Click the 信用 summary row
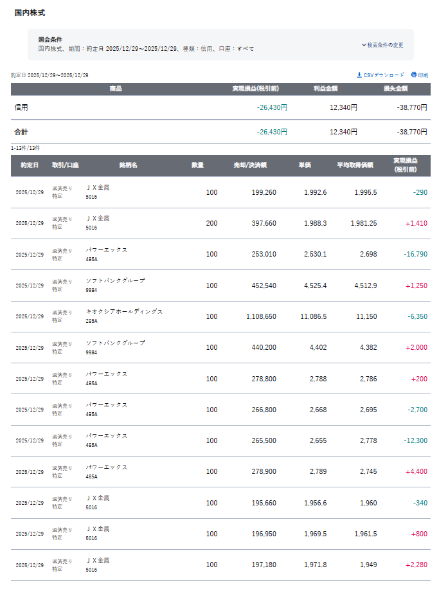Screen dimensions: 448x589 click(x=221, y=107)
